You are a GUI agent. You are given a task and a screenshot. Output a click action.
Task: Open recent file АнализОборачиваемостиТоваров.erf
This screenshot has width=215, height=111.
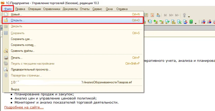click(x=73, y=82)
